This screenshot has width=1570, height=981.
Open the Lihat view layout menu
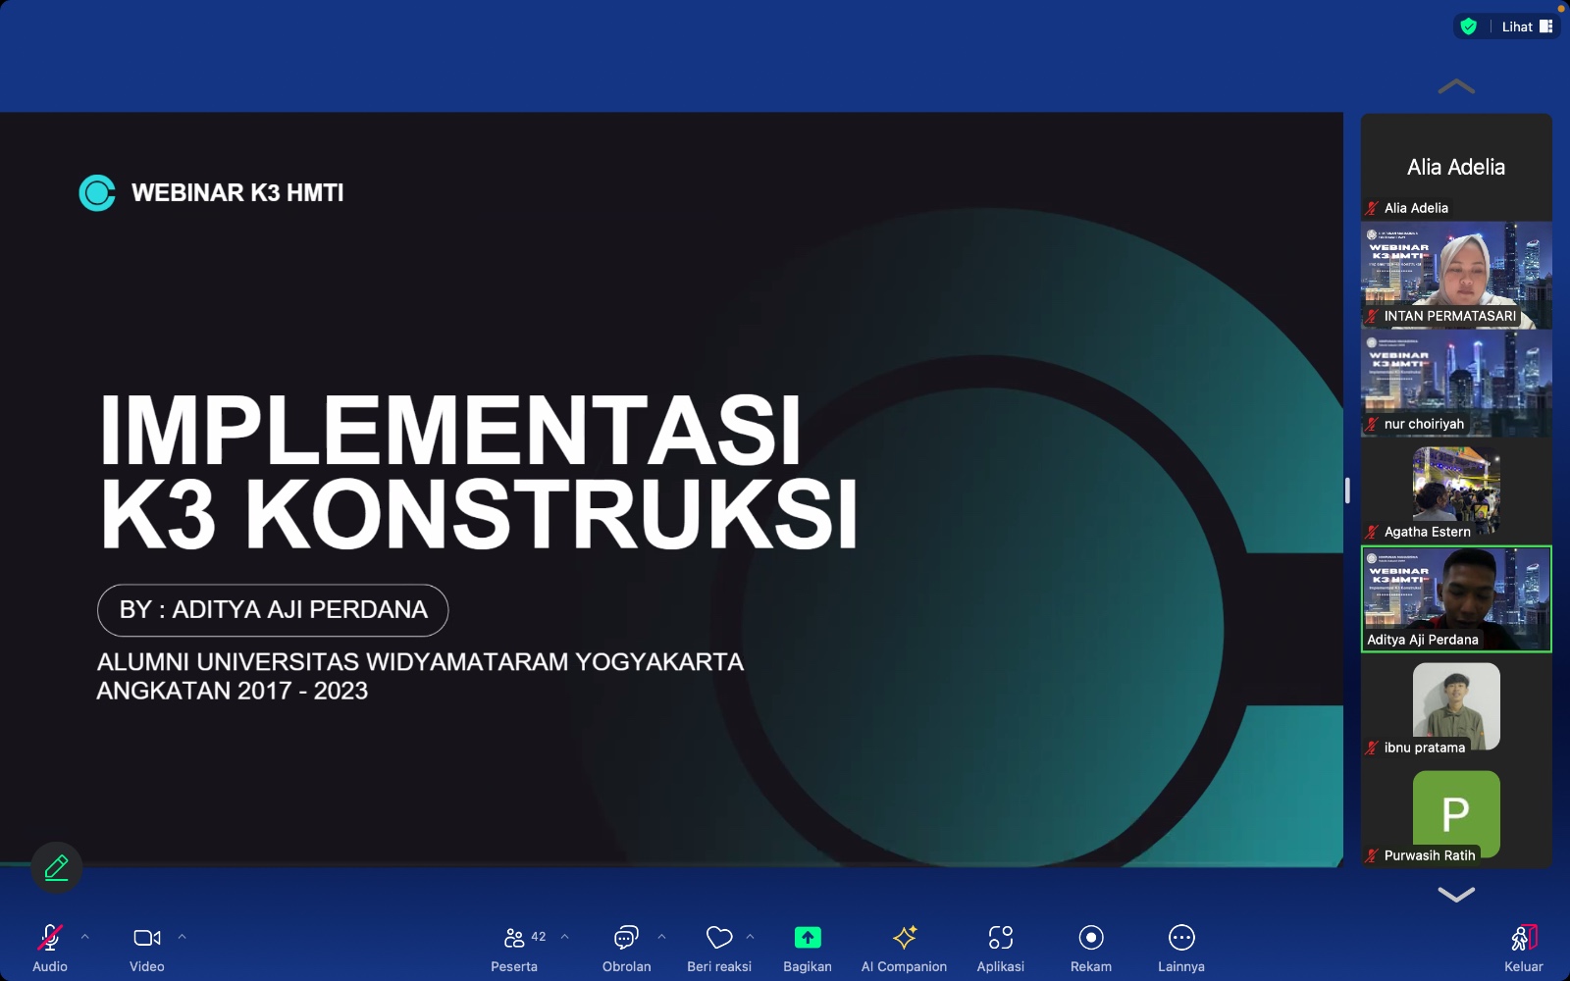point(1527,26)
